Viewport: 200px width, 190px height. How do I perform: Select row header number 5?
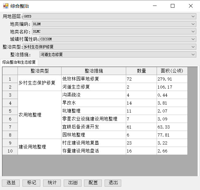point(10,111)
